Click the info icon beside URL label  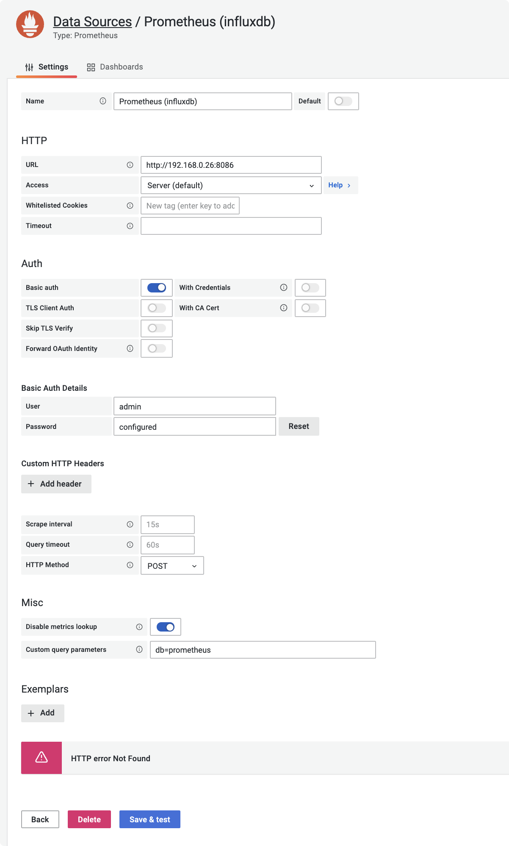click(130, 165)
